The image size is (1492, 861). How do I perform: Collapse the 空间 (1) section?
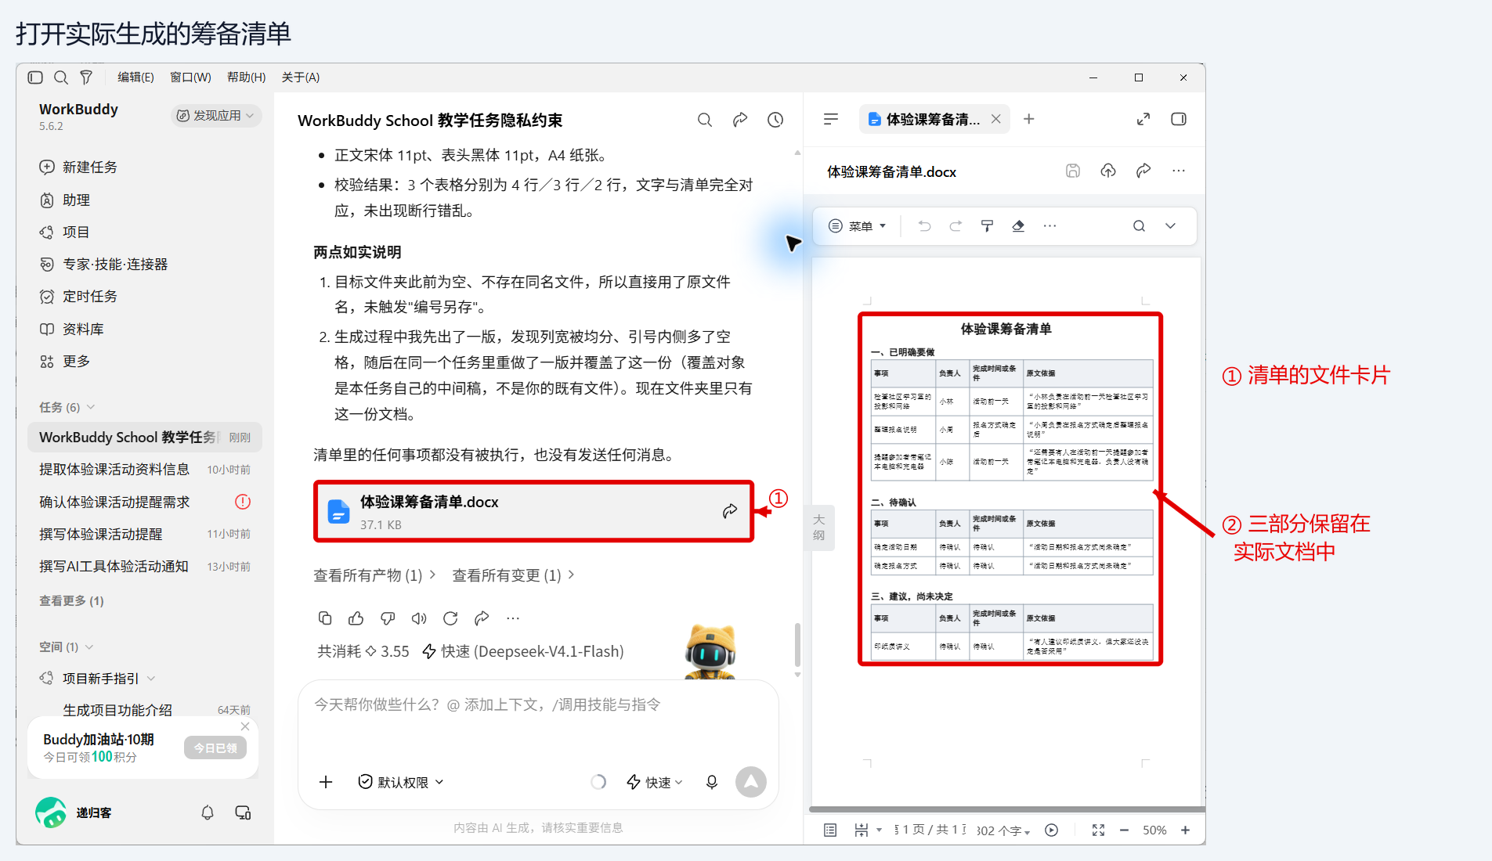67,647
